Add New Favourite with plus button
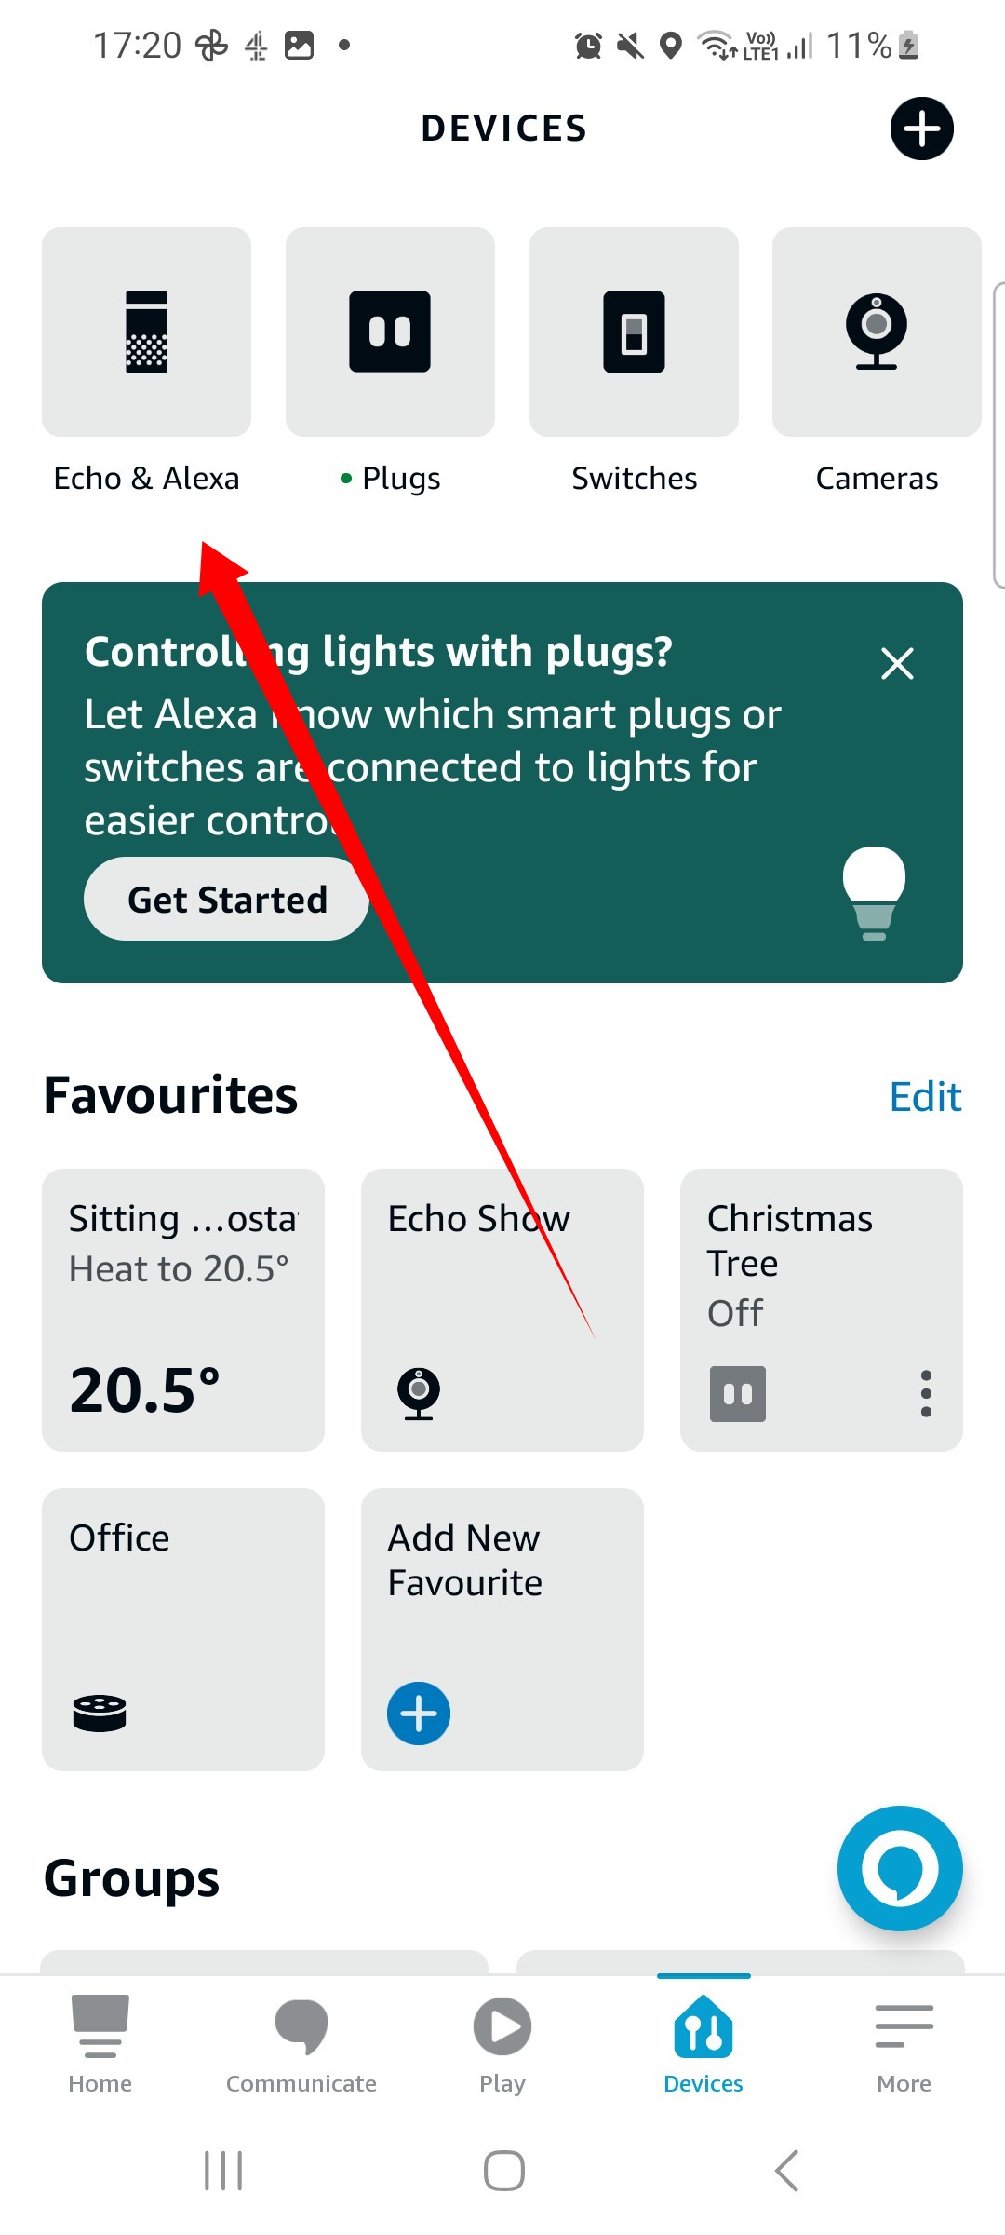 [x=419, y=1713]
